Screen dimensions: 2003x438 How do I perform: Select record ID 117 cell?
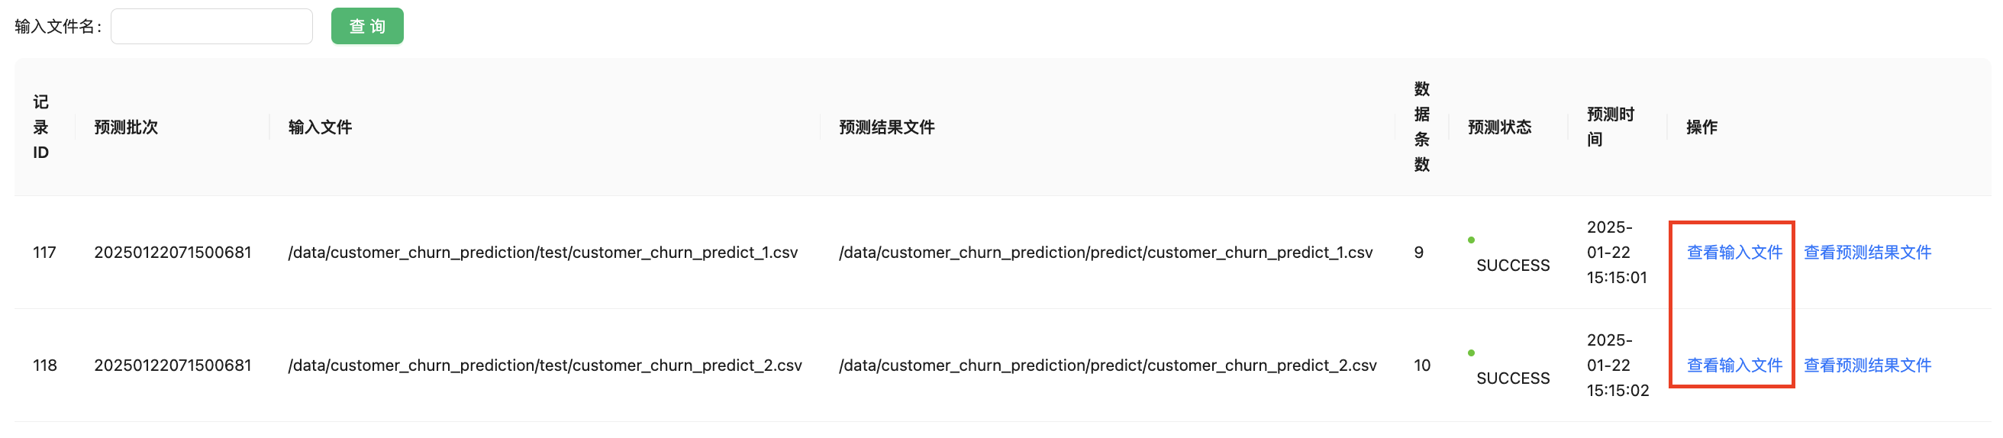pyautogui.click(x=44, y=253)
